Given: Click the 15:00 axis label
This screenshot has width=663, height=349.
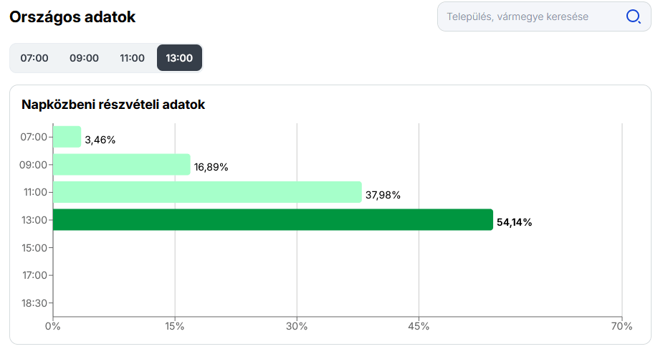Looking at the screenshot, I should [34, 247].
